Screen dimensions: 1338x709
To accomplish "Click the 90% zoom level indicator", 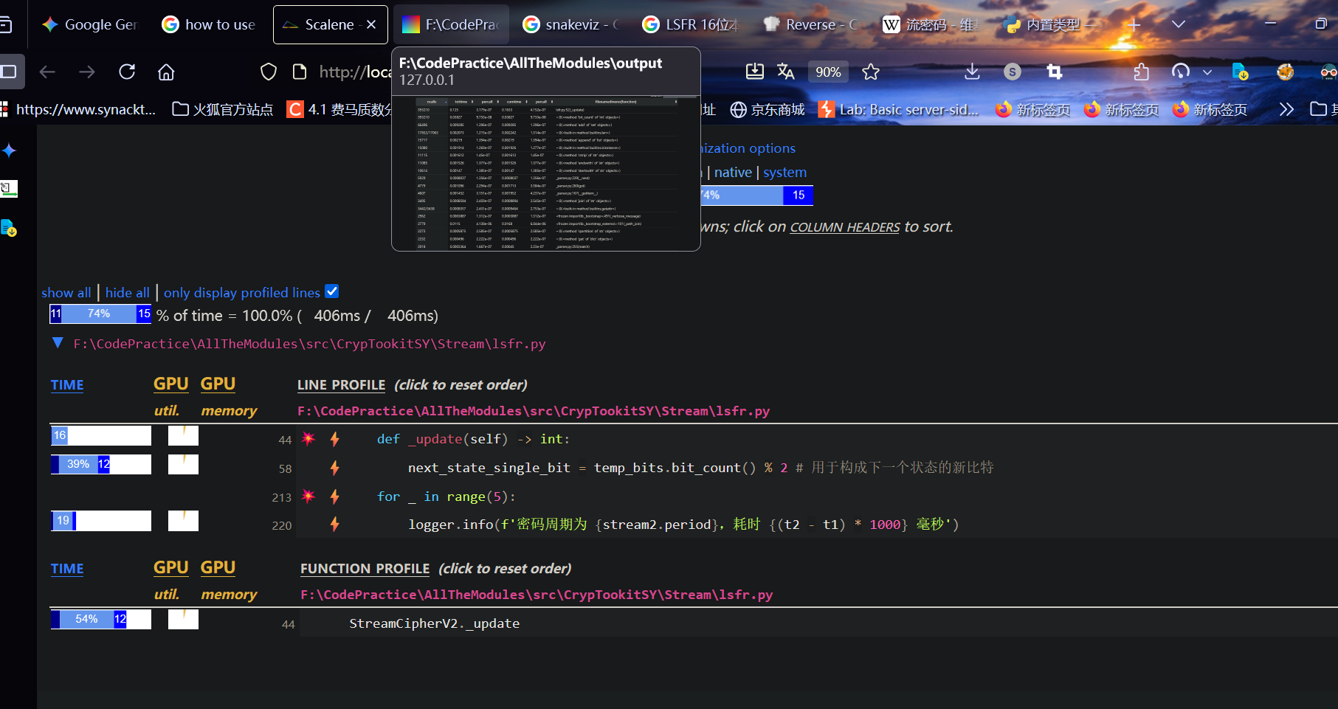I will pyautogui.click(x=827, y=72).
